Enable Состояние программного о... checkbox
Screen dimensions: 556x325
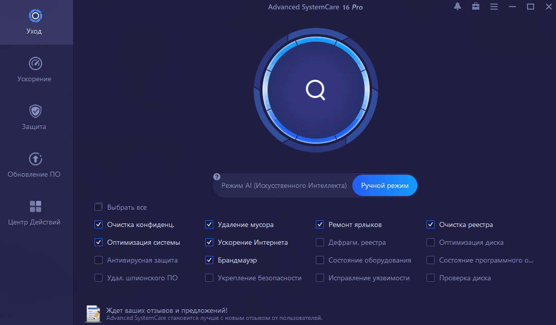tap(431, 260)
